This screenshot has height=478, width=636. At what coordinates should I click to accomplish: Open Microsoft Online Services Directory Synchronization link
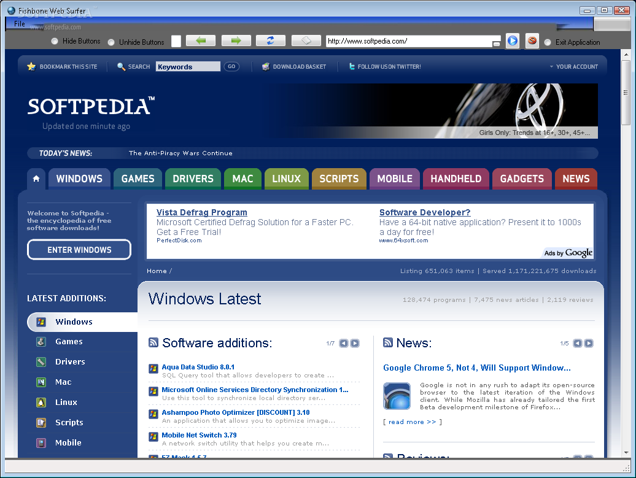click(255, 390)
